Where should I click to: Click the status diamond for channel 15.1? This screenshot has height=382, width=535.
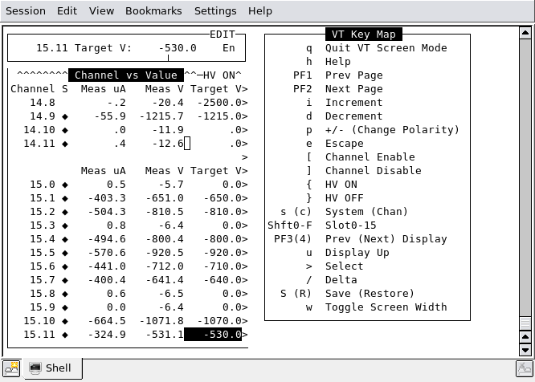[x=65, y=198]
